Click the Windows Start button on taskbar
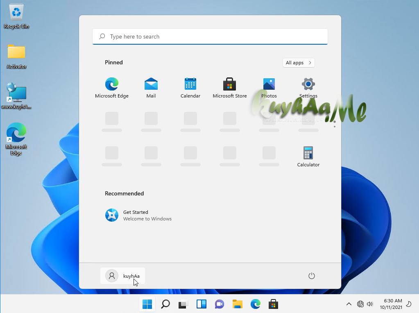The image size is (419, 313). (147, 304)
